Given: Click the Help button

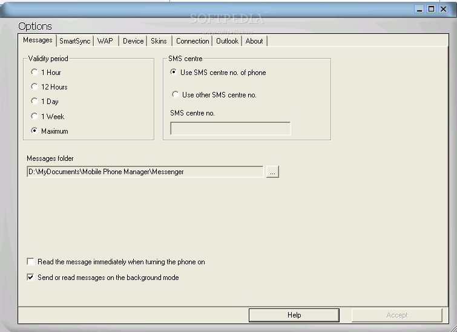Looking at the screenshot, I should coord(294,315).
